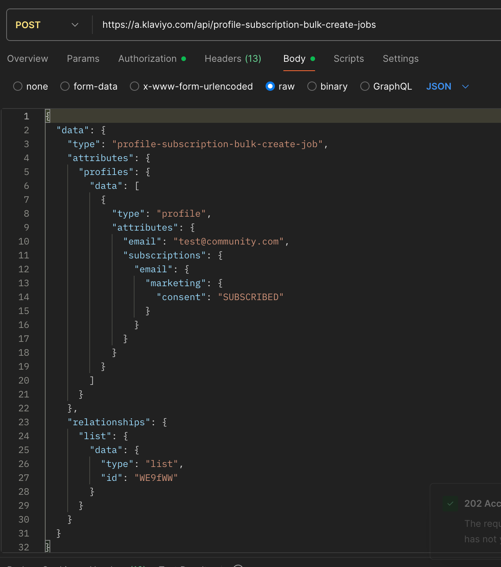Image resolution: width=501 pixels, height=567 pixels.
Task: Click the "marketing" key on line 13
Action: 176,283
